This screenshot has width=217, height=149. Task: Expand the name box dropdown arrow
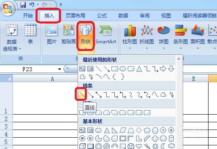pyautogui.click(x=59, y=69)
